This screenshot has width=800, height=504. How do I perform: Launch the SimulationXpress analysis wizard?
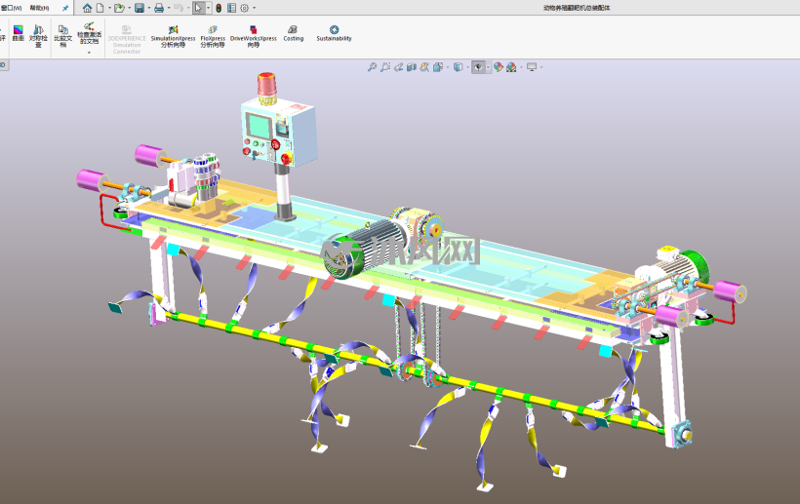pos(173,37)
